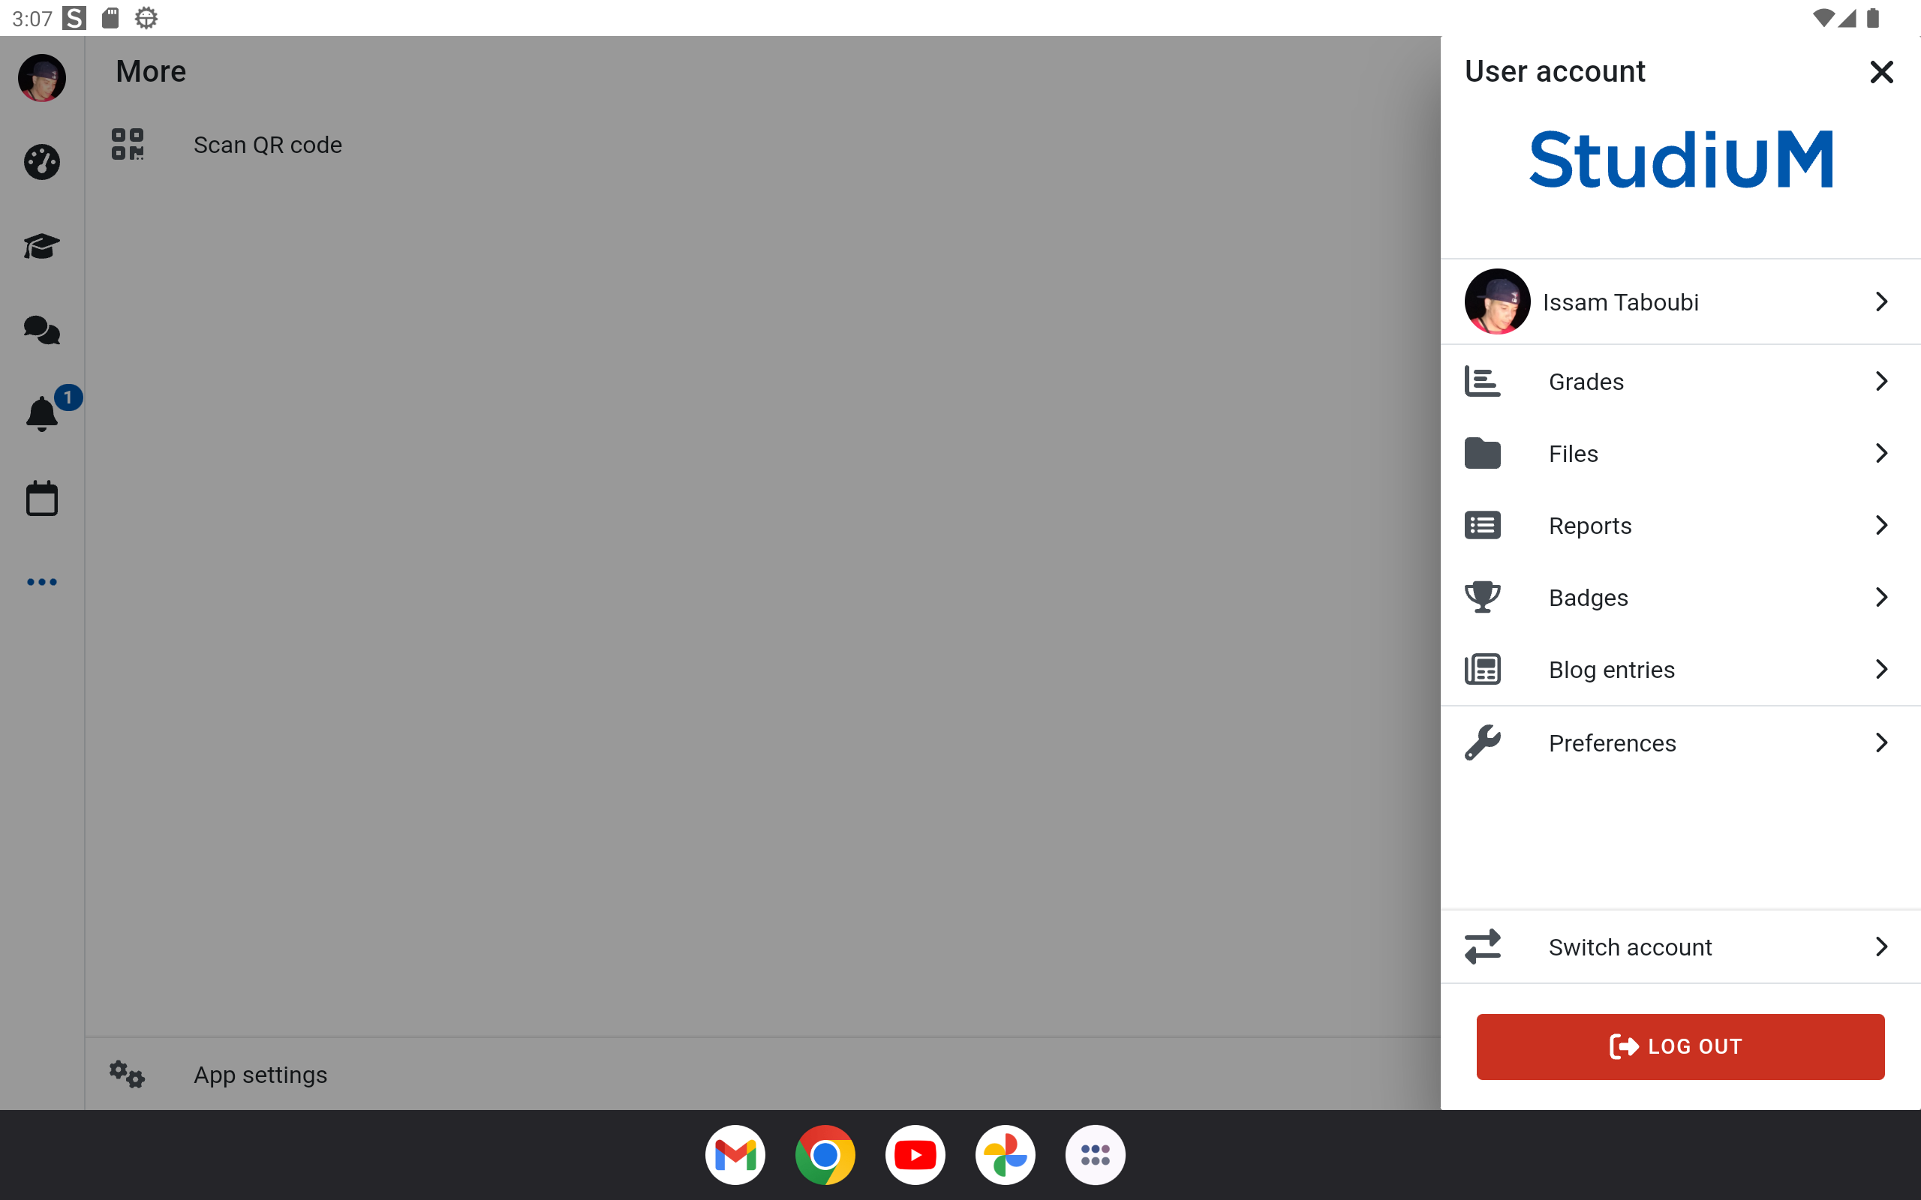
Task: Launch YouTube from the taskbar
Action: coord(915,1155)
